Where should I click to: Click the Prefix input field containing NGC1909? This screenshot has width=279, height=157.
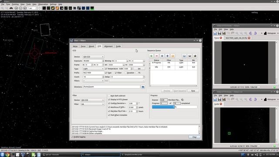pos(93,73)
